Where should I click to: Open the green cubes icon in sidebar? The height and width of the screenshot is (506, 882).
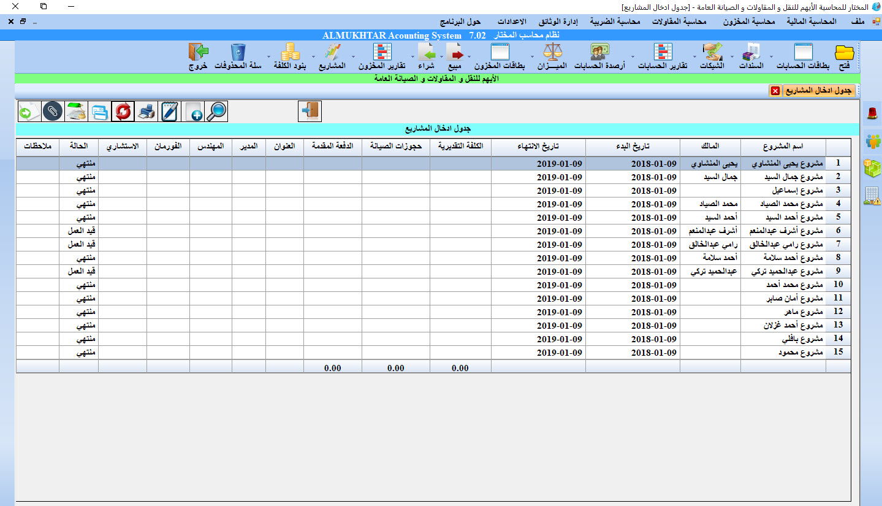coord(872,168)
